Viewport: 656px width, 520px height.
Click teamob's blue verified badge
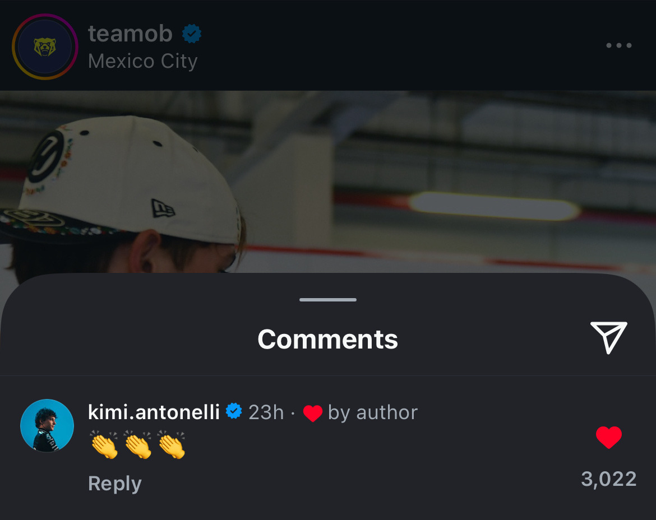click(x=192, y=34)
